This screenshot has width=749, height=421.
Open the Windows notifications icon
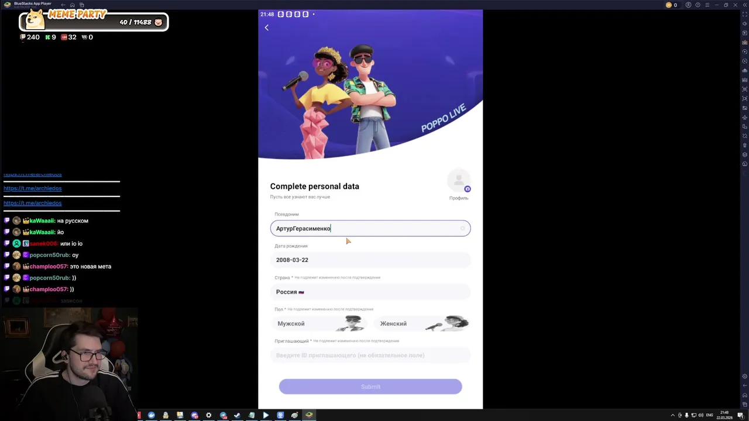(740, 415)
